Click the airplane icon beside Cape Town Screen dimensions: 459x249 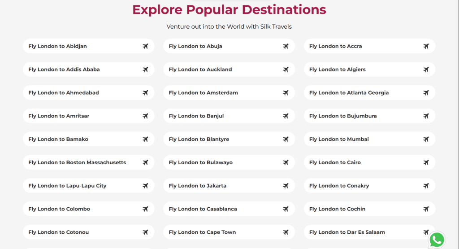[x=286, y=232]
